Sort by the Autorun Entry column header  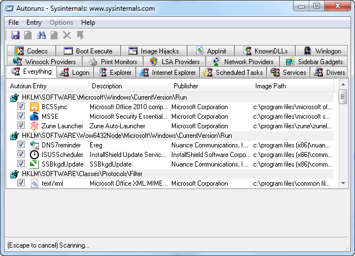pos(47,86)
